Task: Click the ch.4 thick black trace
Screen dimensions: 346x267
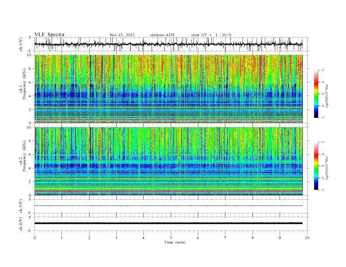Action: tap(168, 223)
